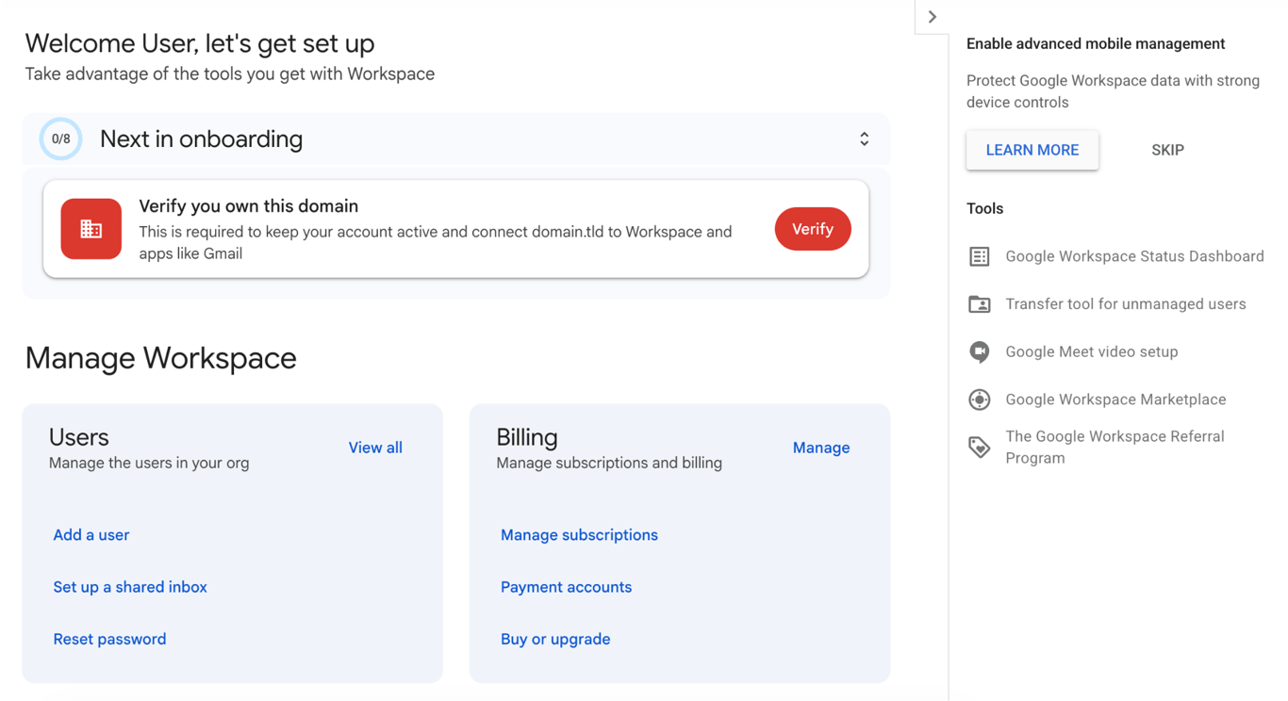Open Google Meet video setup link
The width and height of the screenshot is (1288, 701).
click(1092, 351)
